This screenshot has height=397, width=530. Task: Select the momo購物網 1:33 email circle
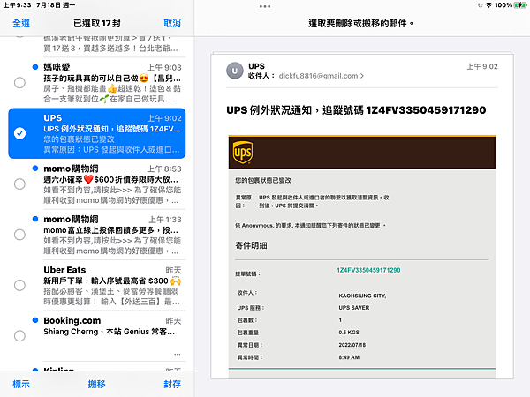coord(19,235)
